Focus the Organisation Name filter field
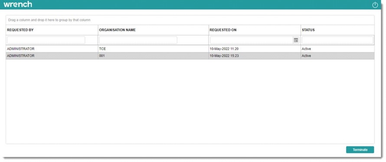The height and width of the screenshot is (162, 386). point(138,40)
